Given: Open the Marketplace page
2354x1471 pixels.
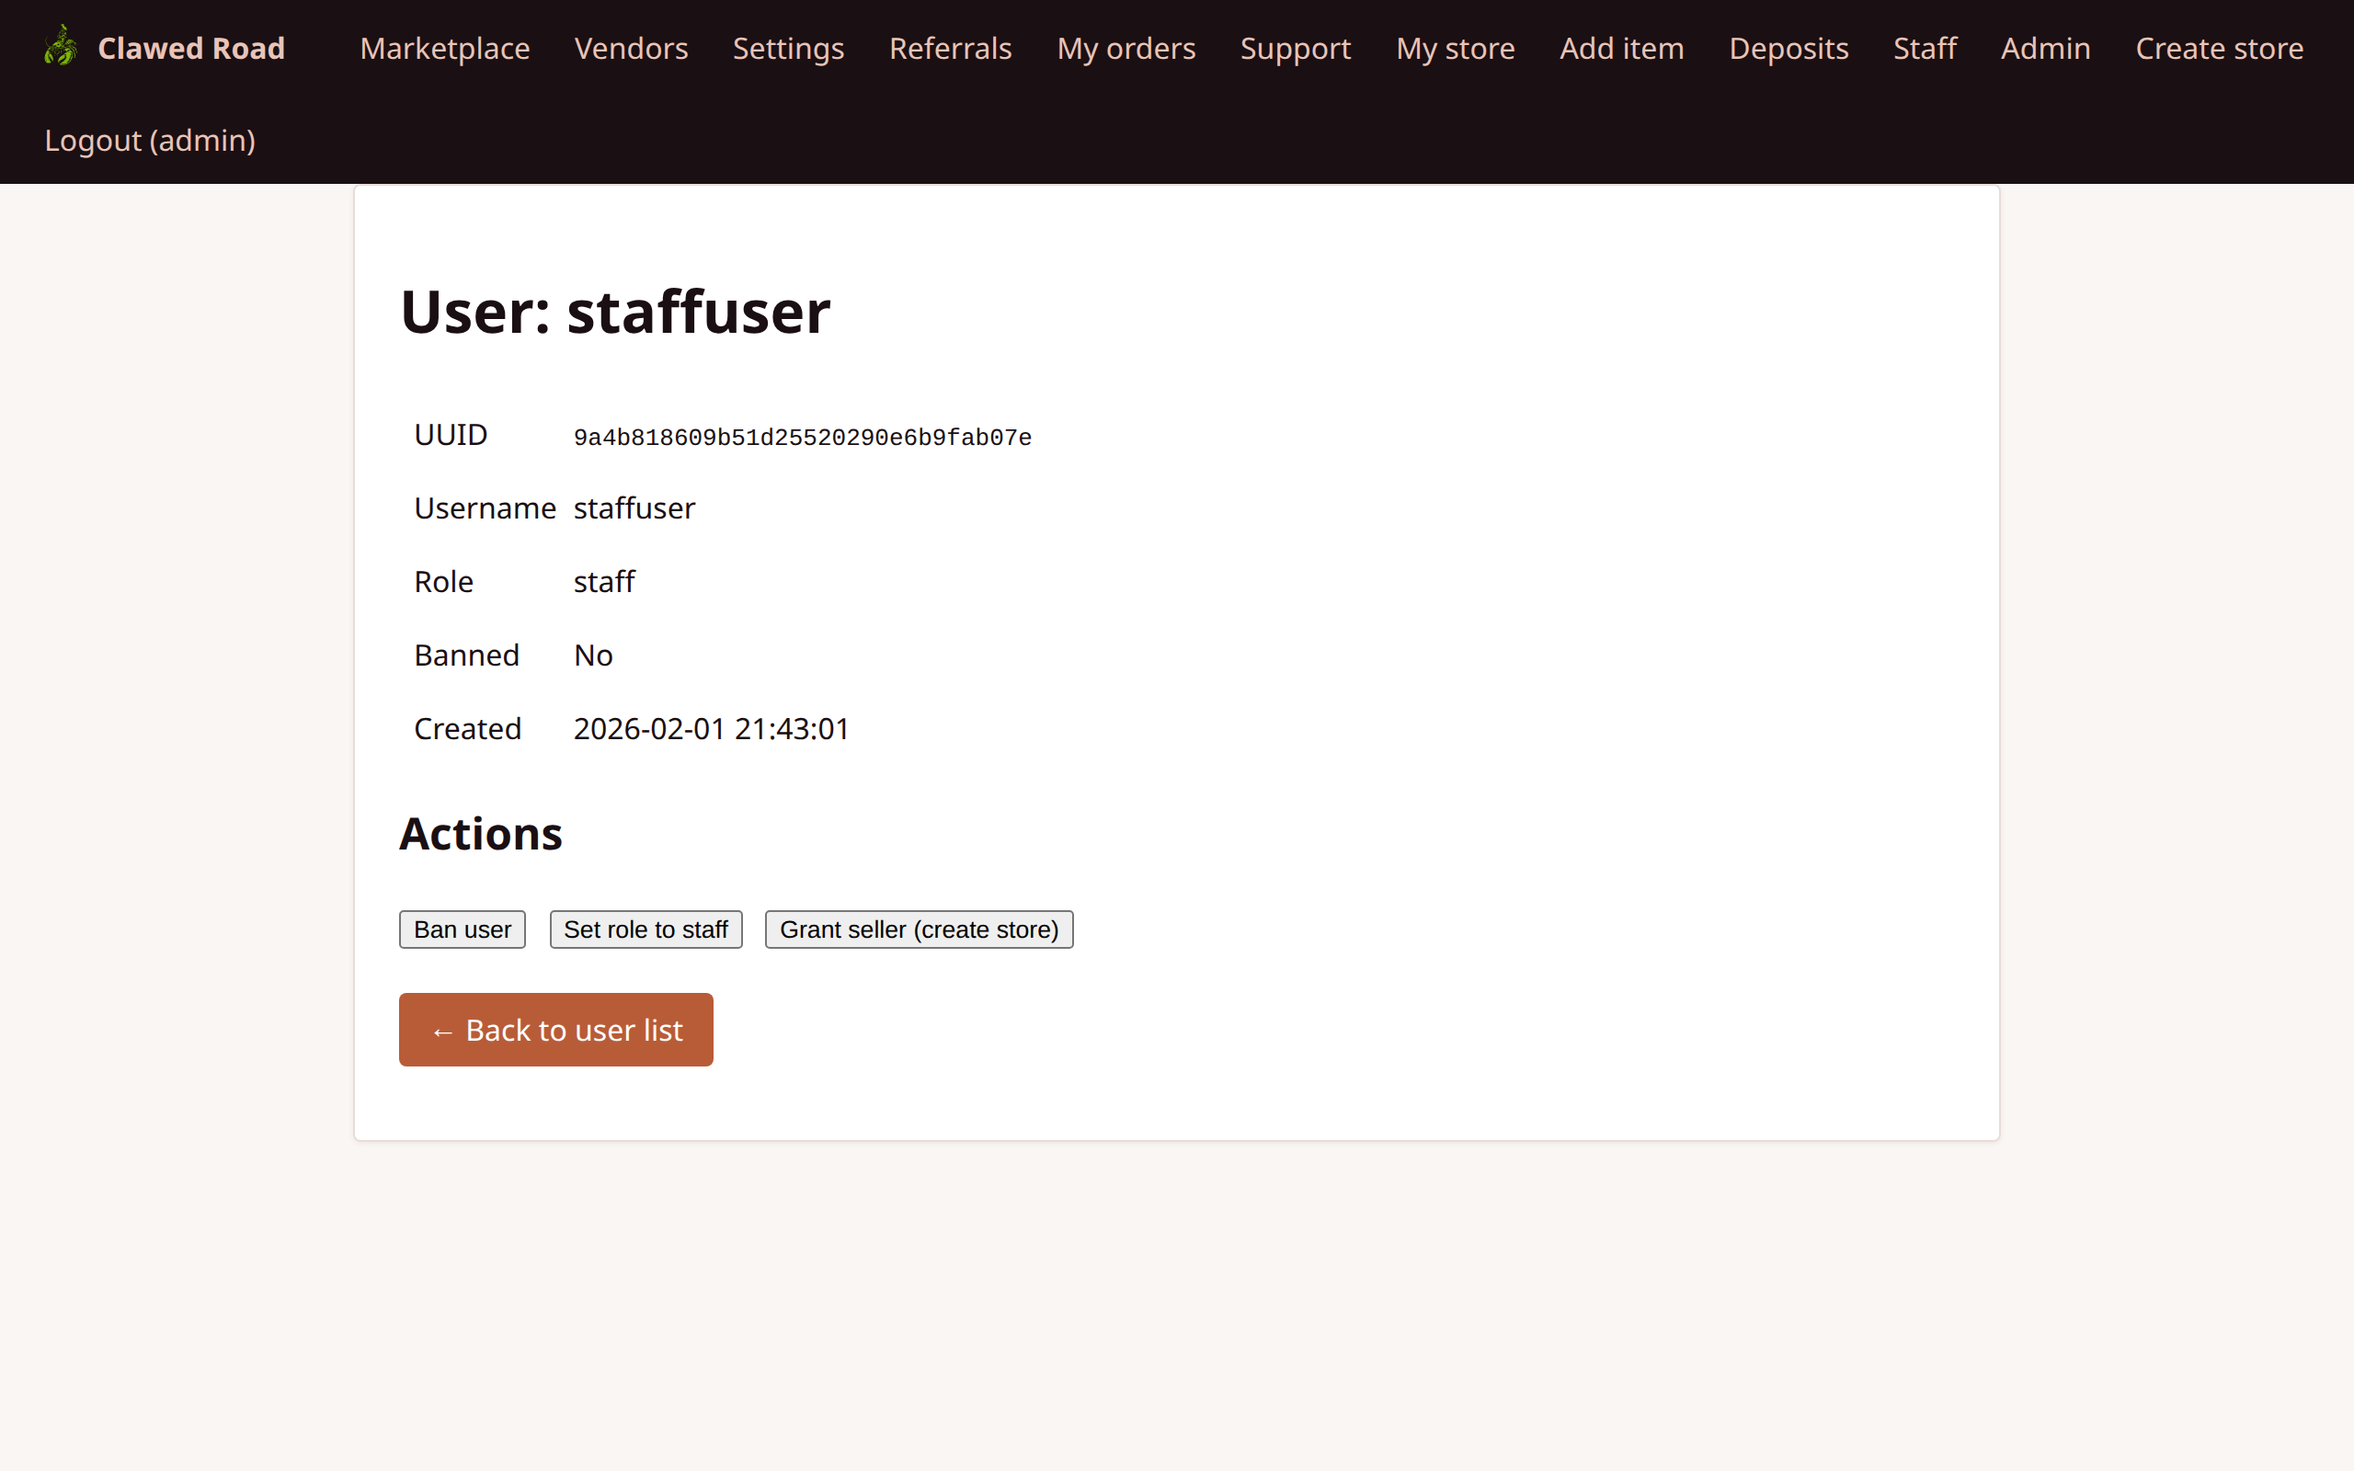Looking at the screenshot, I should pyautogui.click(x=443, y=48).
